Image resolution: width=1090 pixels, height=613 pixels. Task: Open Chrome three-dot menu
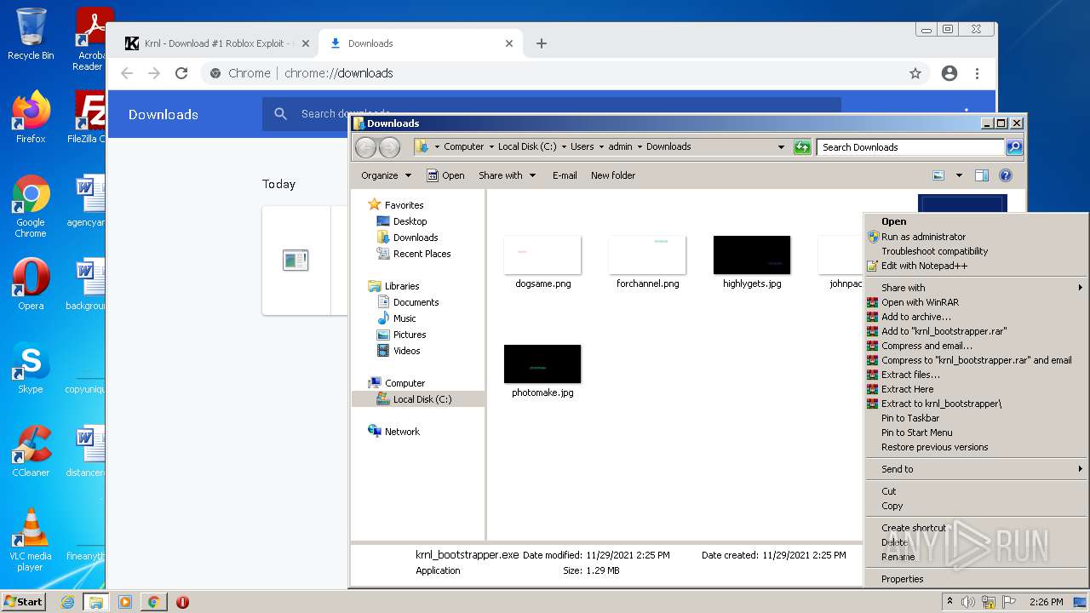978,73
